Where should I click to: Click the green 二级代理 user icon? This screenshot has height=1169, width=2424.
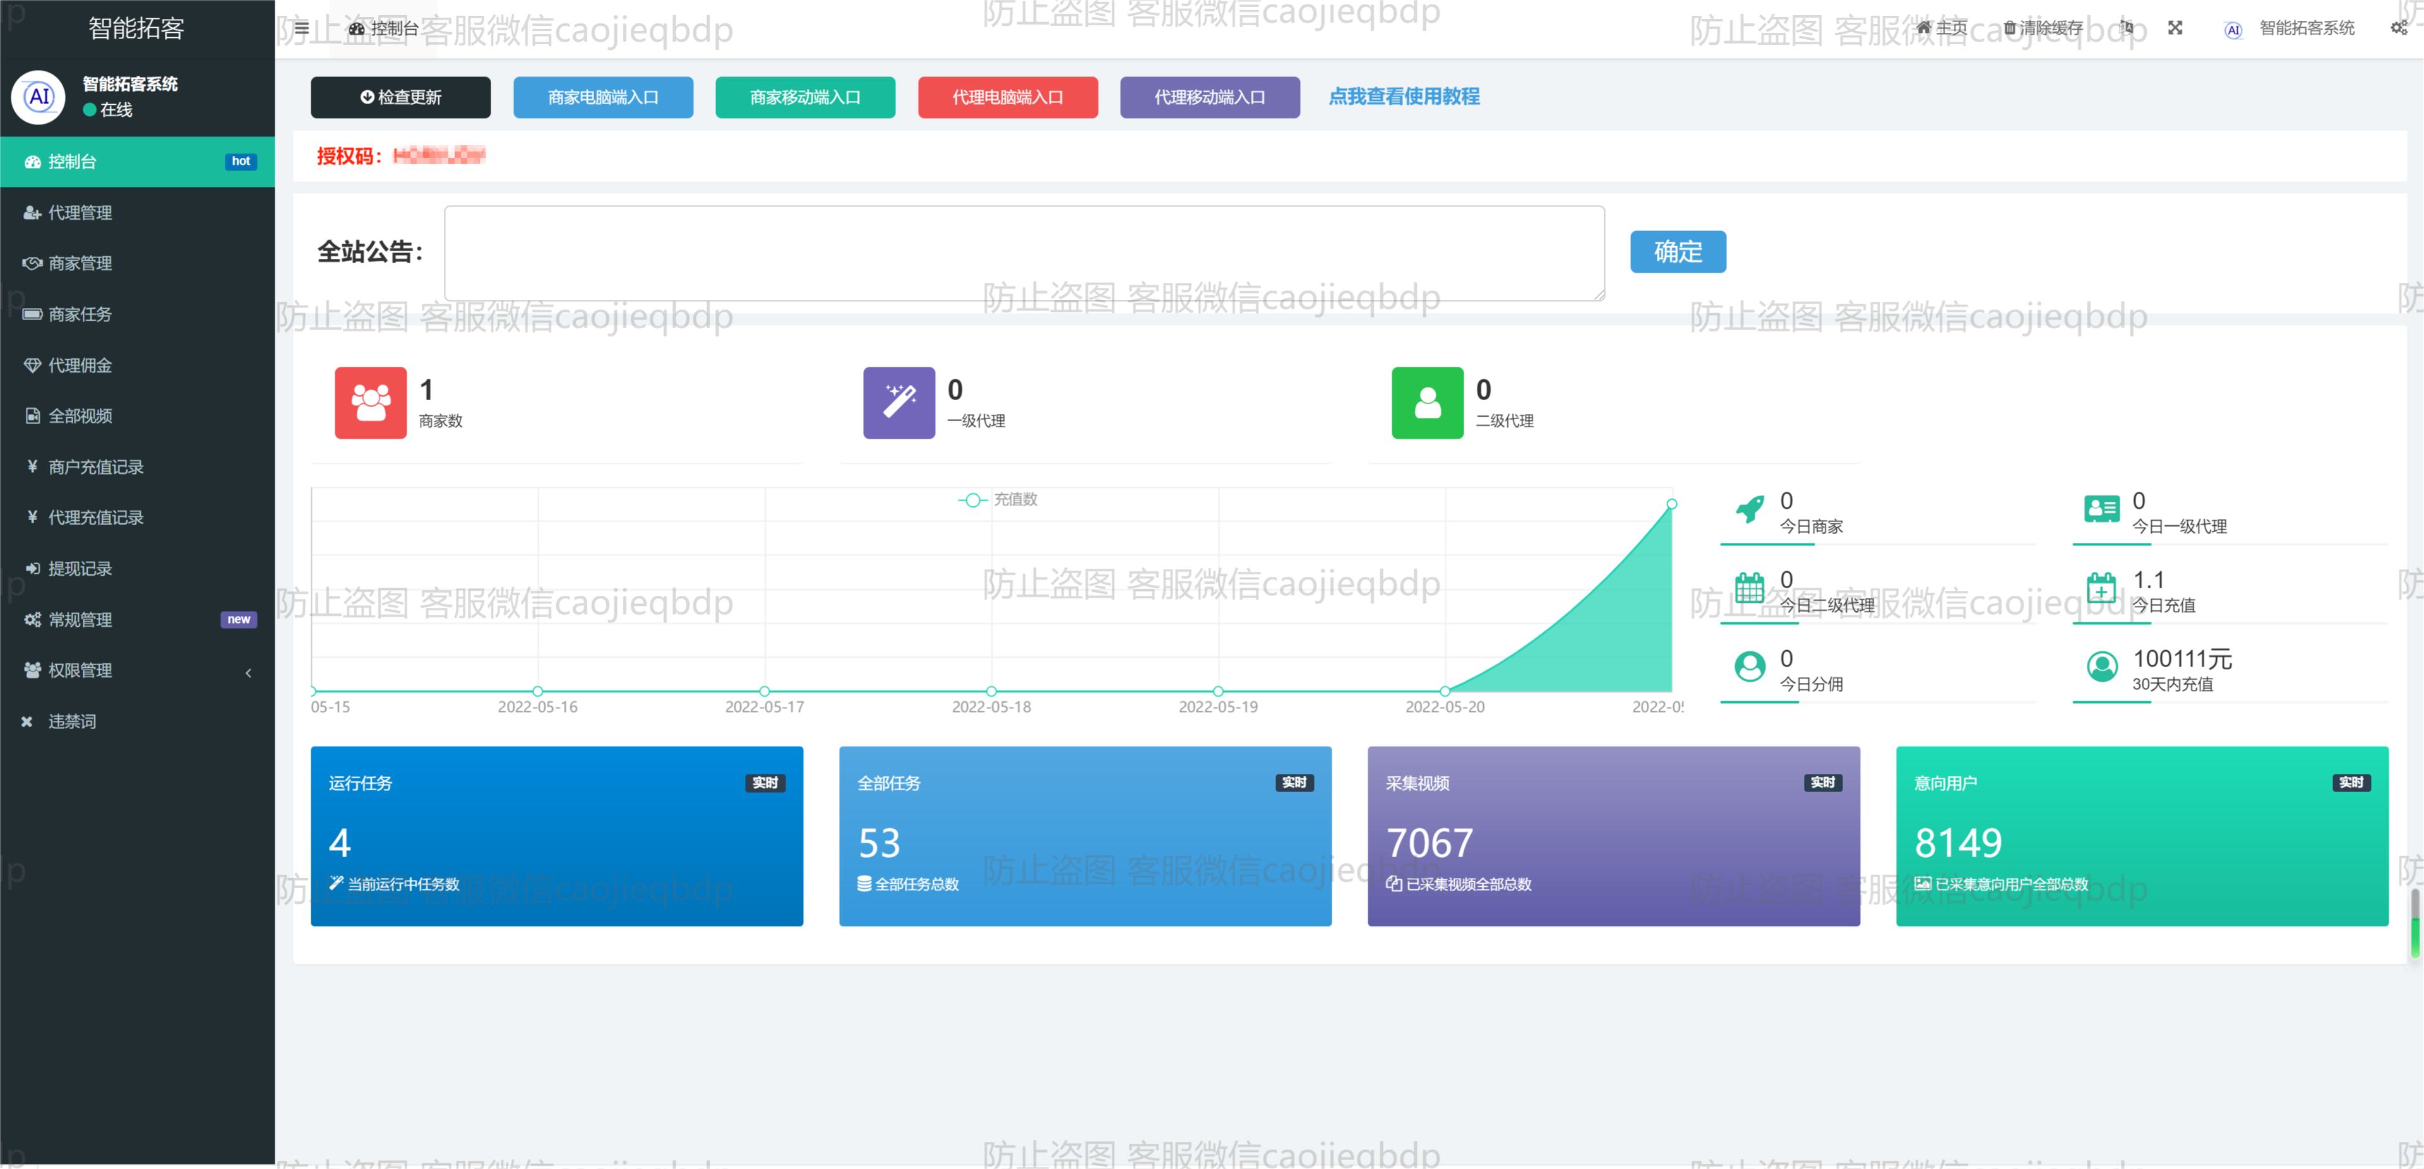click(x=1426, y=403)
